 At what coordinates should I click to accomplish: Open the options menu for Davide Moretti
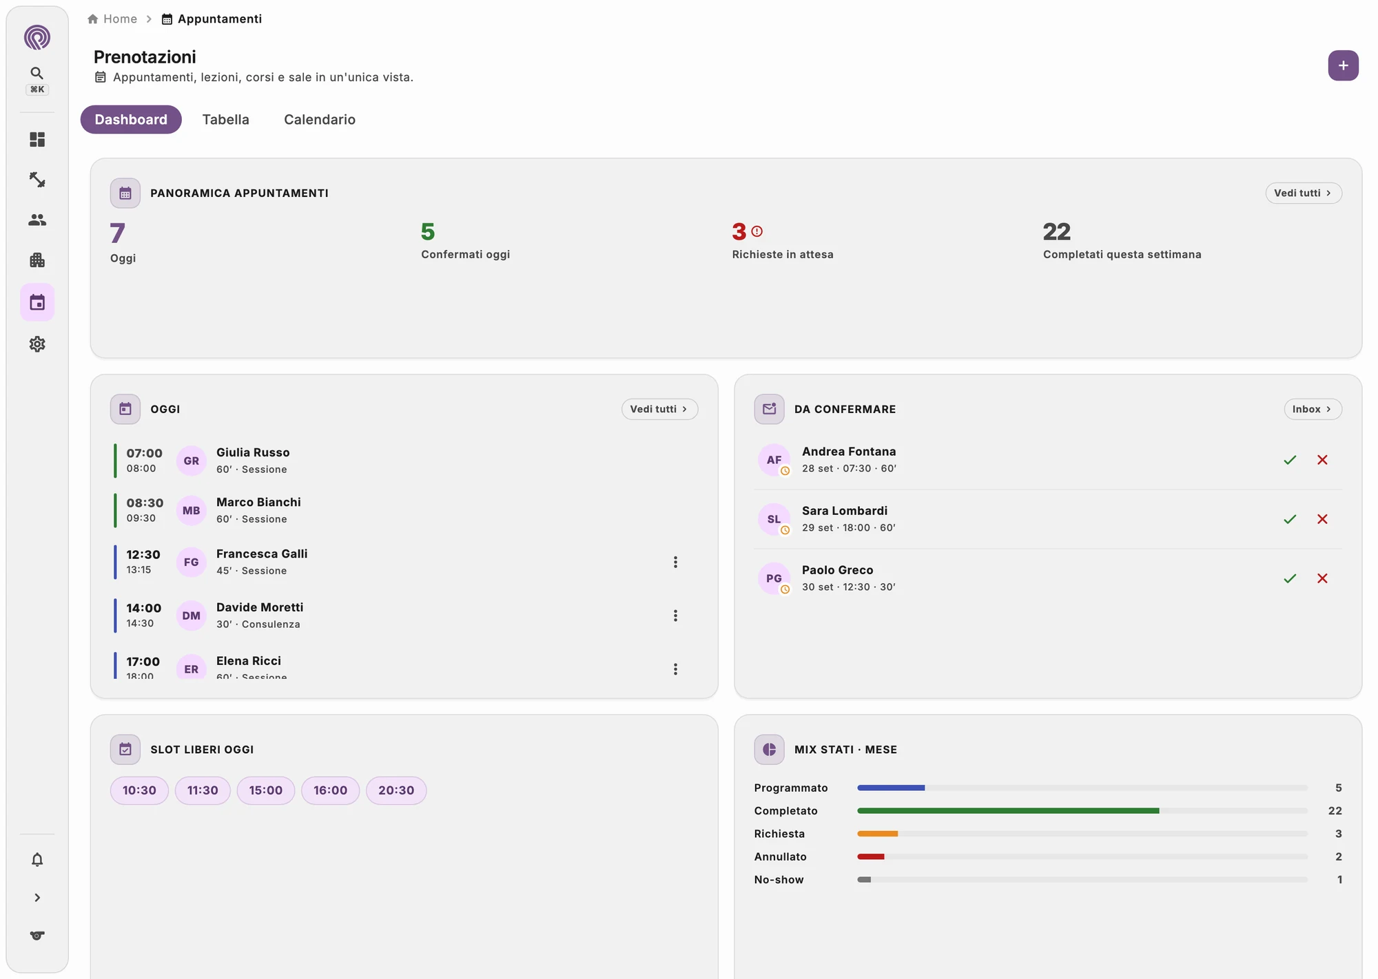675,615
